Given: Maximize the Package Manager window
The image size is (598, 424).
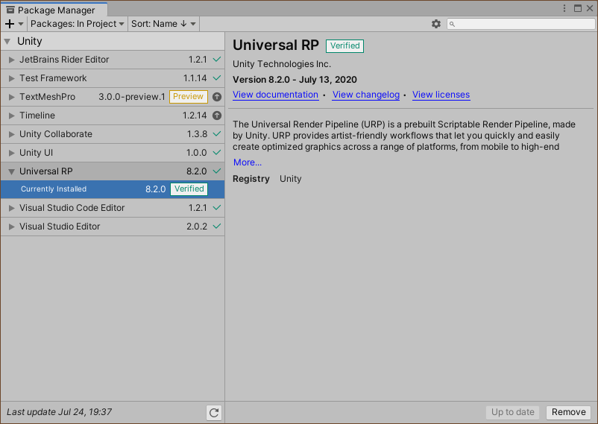Looking at the screenshot, I should [578, 8].
